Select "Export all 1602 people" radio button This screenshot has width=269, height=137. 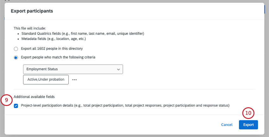(x=16, y=49)
